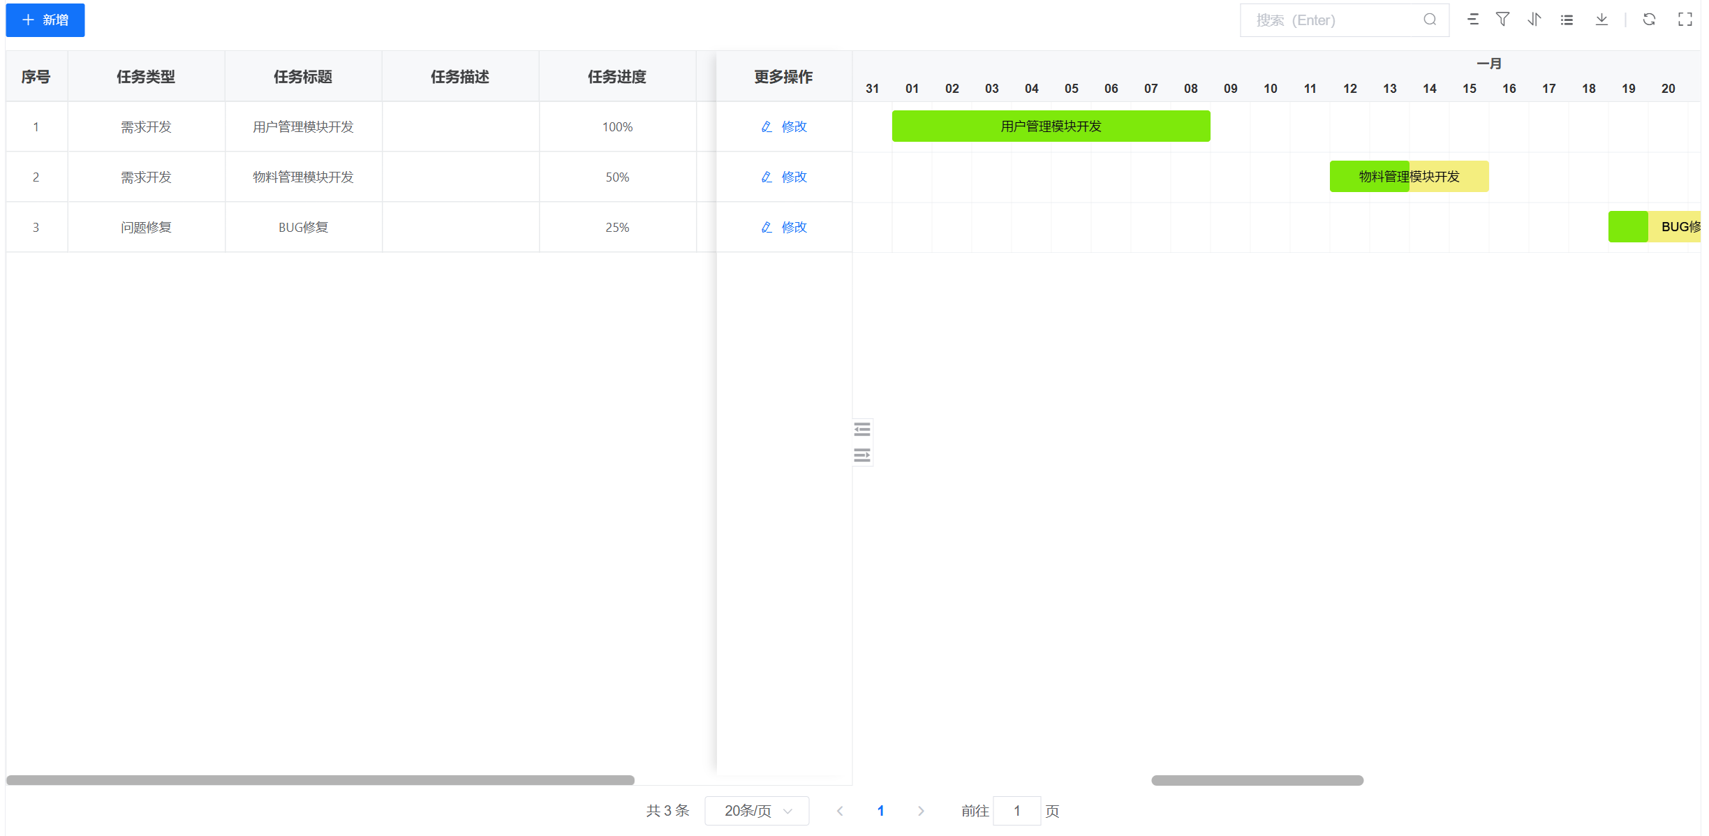The width and height of the screenshot is (1709, 836).
Task: Click the sort arrows icon
Action: pyautogui.click(x=1534, y=20)
